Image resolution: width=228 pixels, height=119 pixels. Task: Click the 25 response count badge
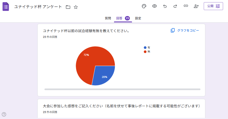click(127, 18)
